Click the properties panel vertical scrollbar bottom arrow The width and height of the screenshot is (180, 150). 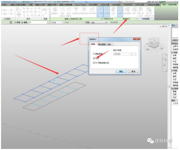169,148
